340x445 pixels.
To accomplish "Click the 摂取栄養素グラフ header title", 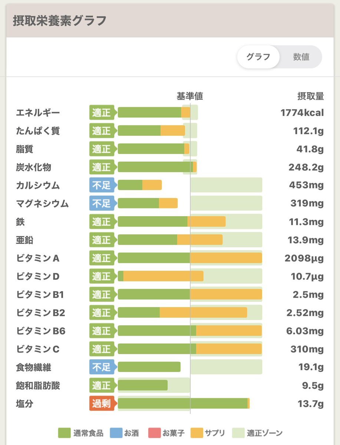I will pos(60,21).
